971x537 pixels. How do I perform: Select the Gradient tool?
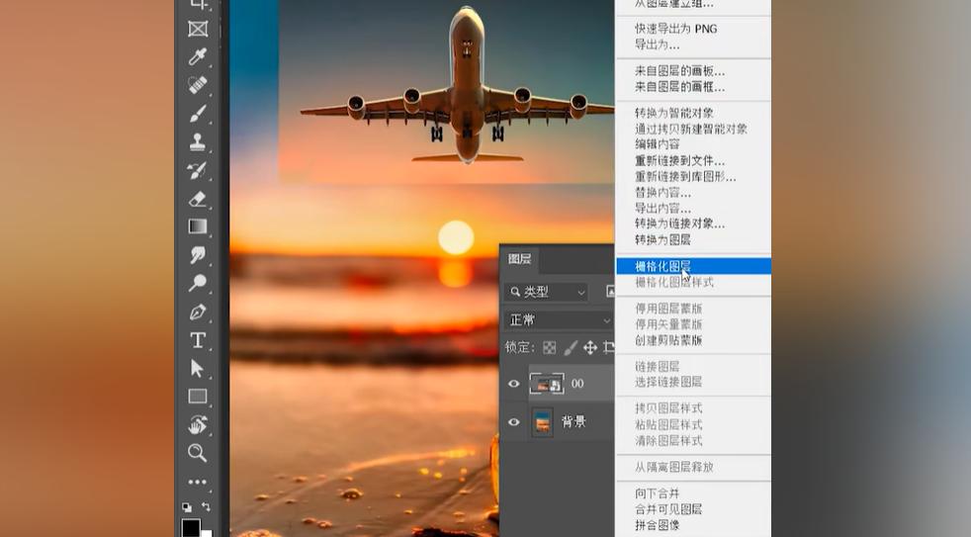[198, 226]
